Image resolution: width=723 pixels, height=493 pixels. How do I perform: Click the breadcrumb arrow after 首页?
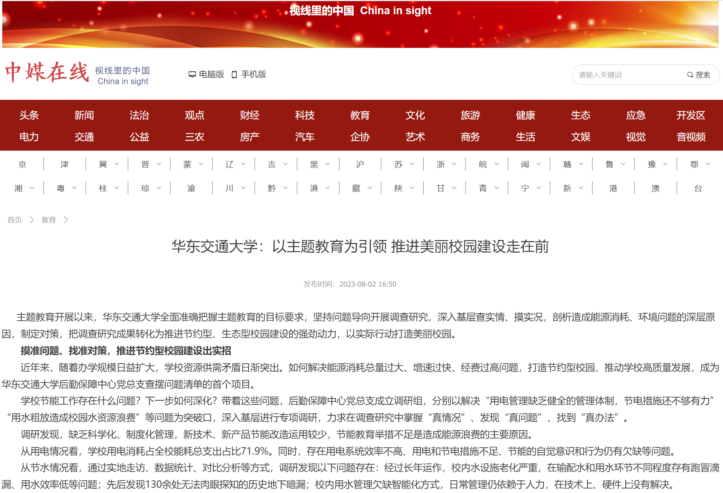[32, 220]
